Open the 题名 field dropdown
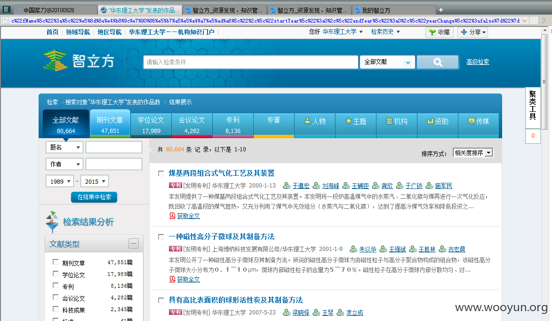Screen dimensions: 552x321 pyautogui.click(x=64, y=147)
